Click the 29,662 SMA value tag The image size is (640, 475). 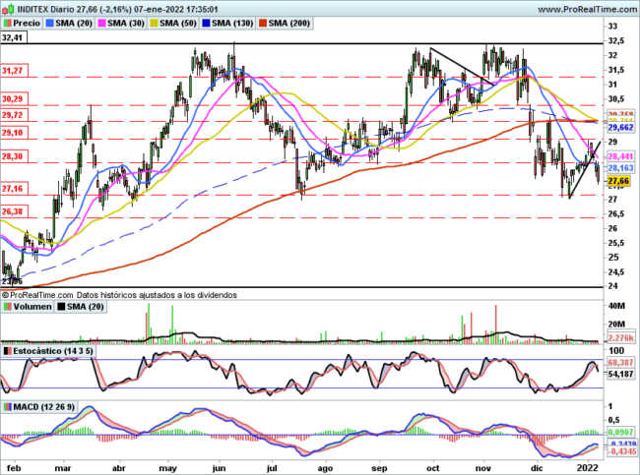(621, 128)
